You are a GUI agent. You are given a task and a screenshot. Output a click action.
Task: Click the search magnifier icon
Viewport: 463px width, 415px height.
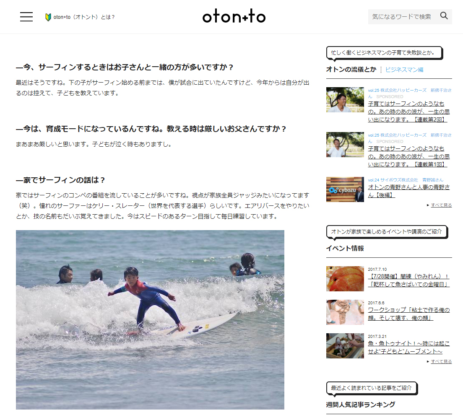(444, 16)
